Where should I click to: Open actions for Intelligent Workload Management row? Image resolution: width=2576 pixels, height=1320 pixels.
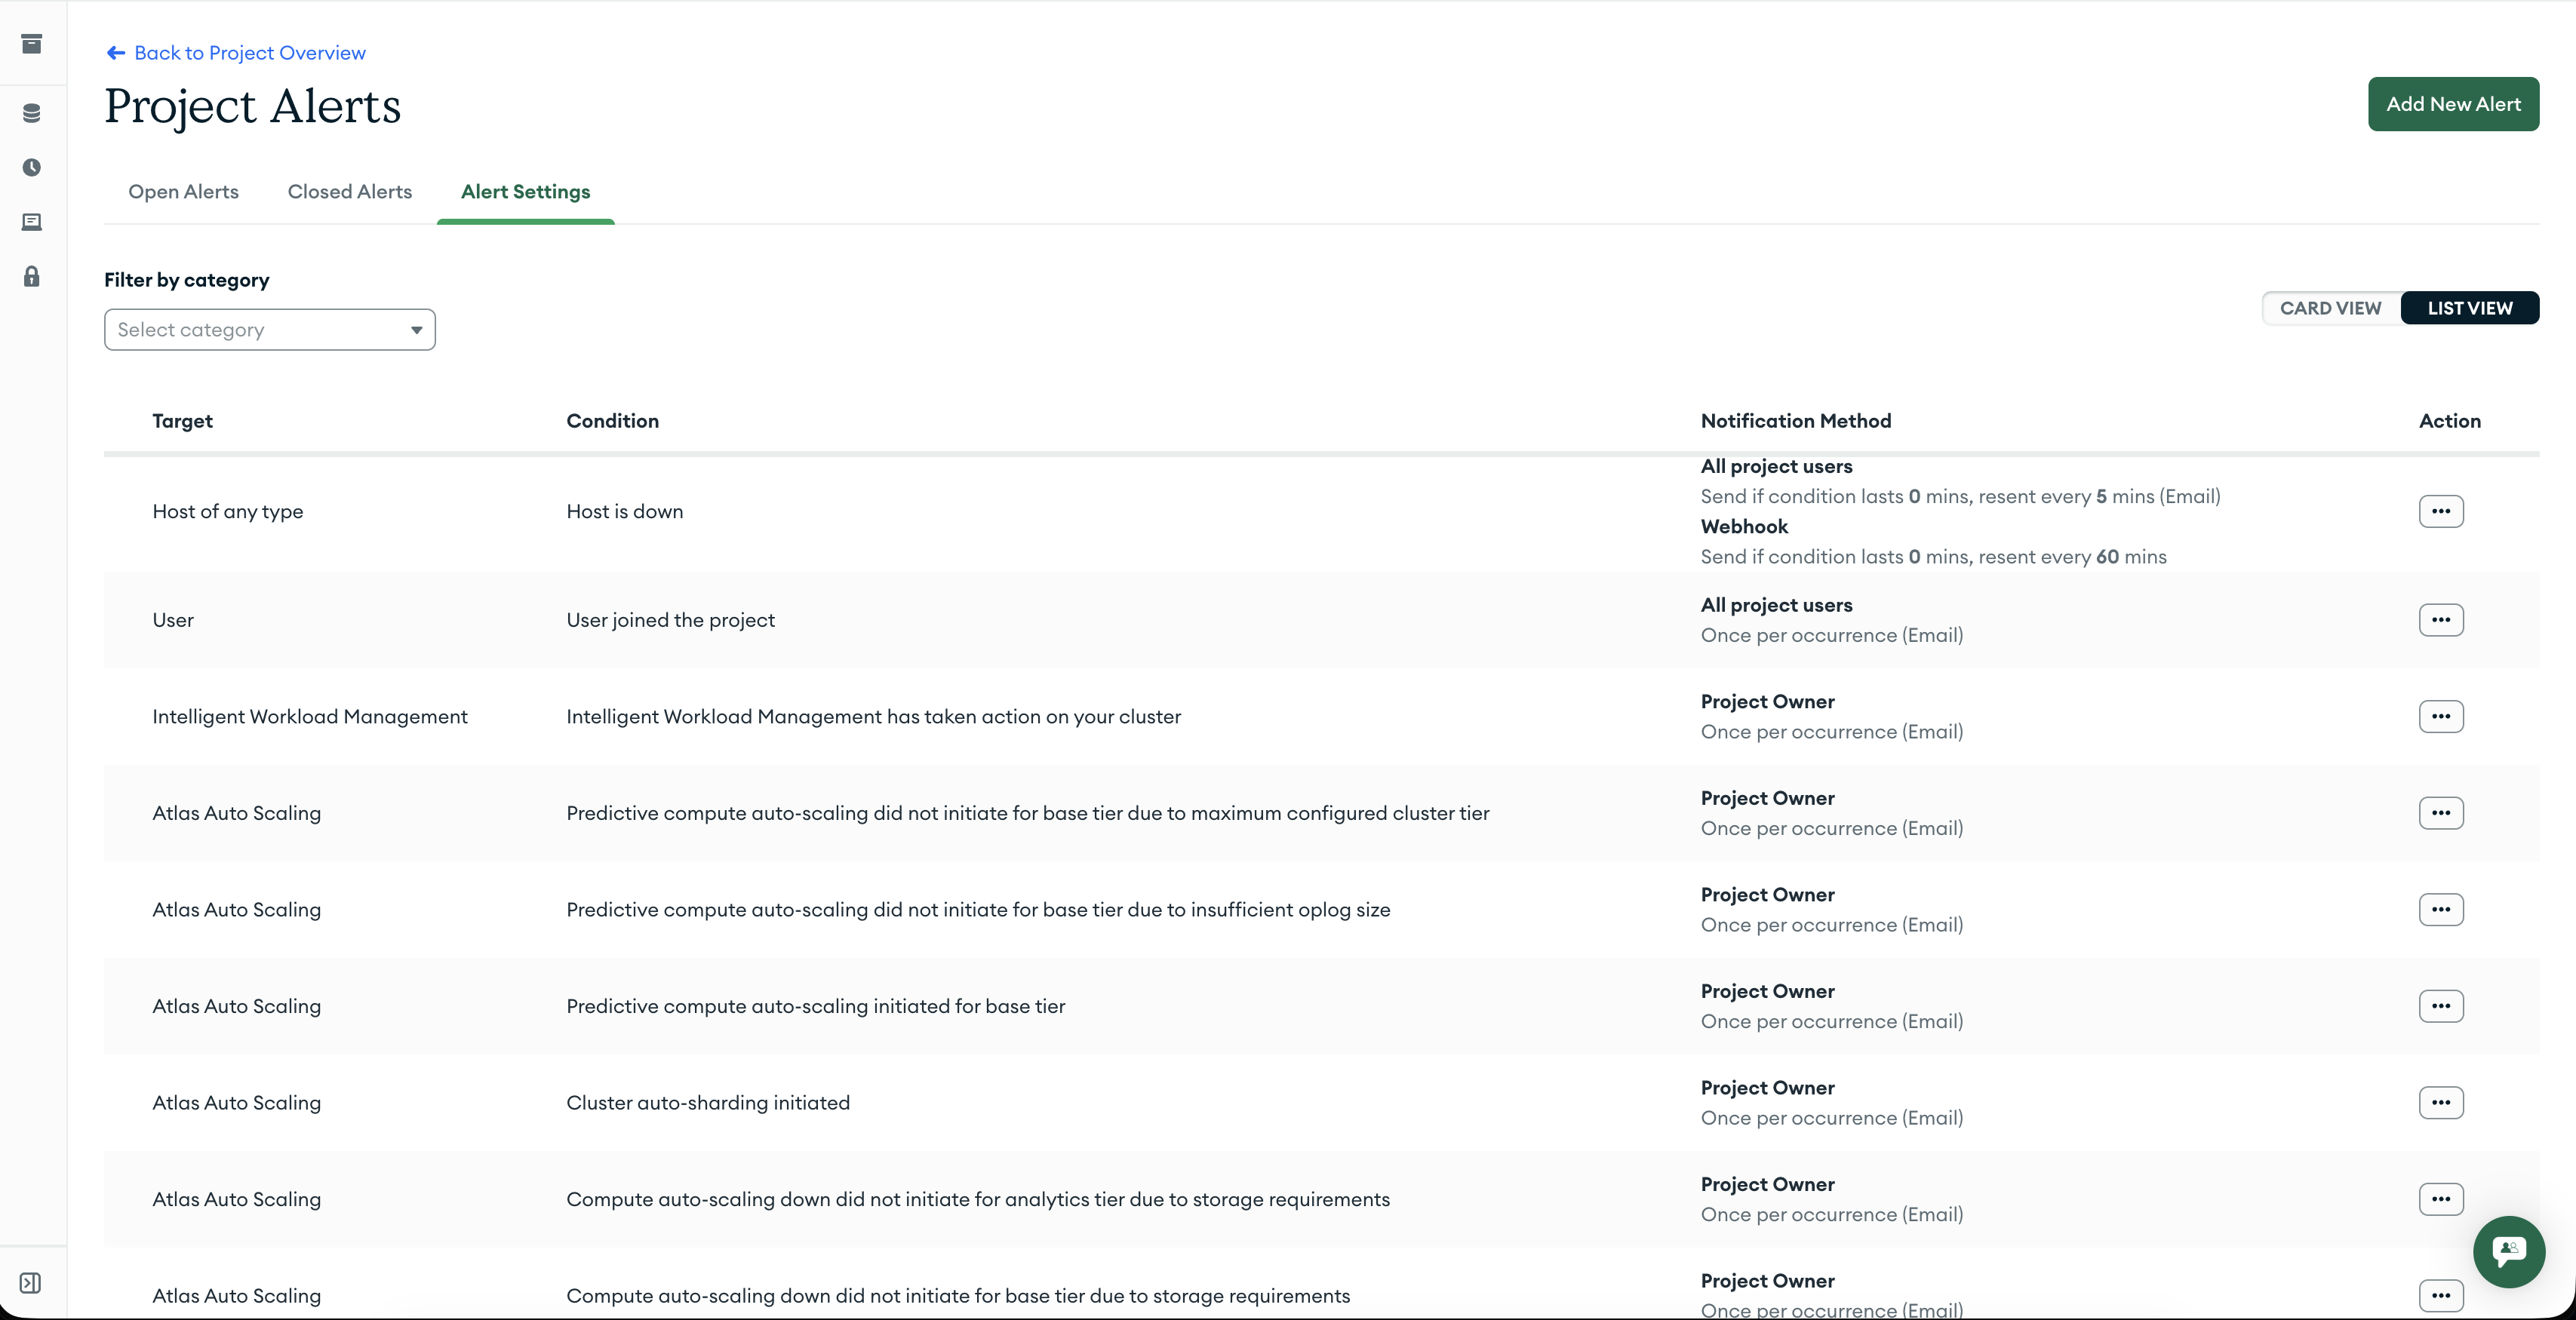[2440, 716]
